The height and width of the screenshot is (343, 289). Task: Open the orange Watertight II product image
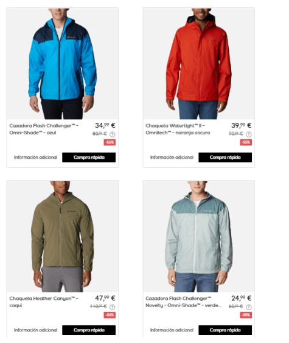[x=198, y=64]
